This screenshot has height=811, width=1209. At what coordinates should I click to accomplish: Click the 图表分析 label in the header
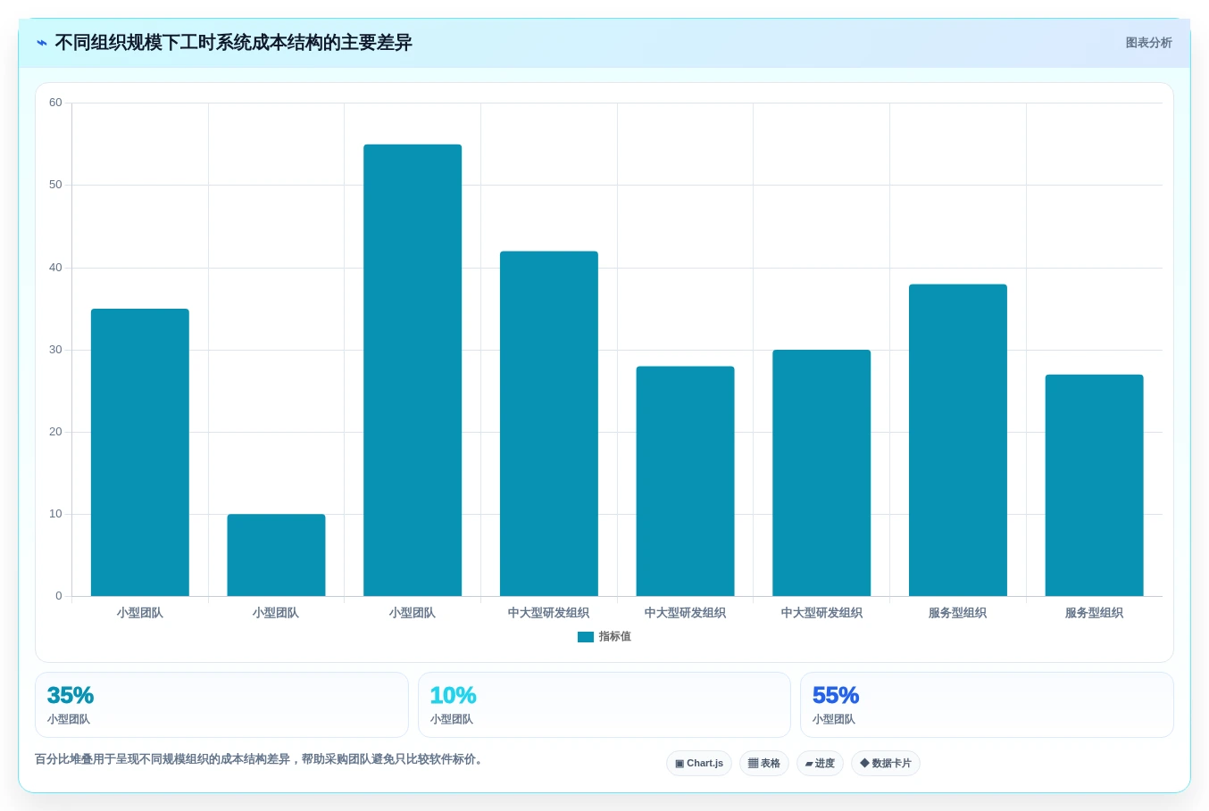tap(1148, 43)
